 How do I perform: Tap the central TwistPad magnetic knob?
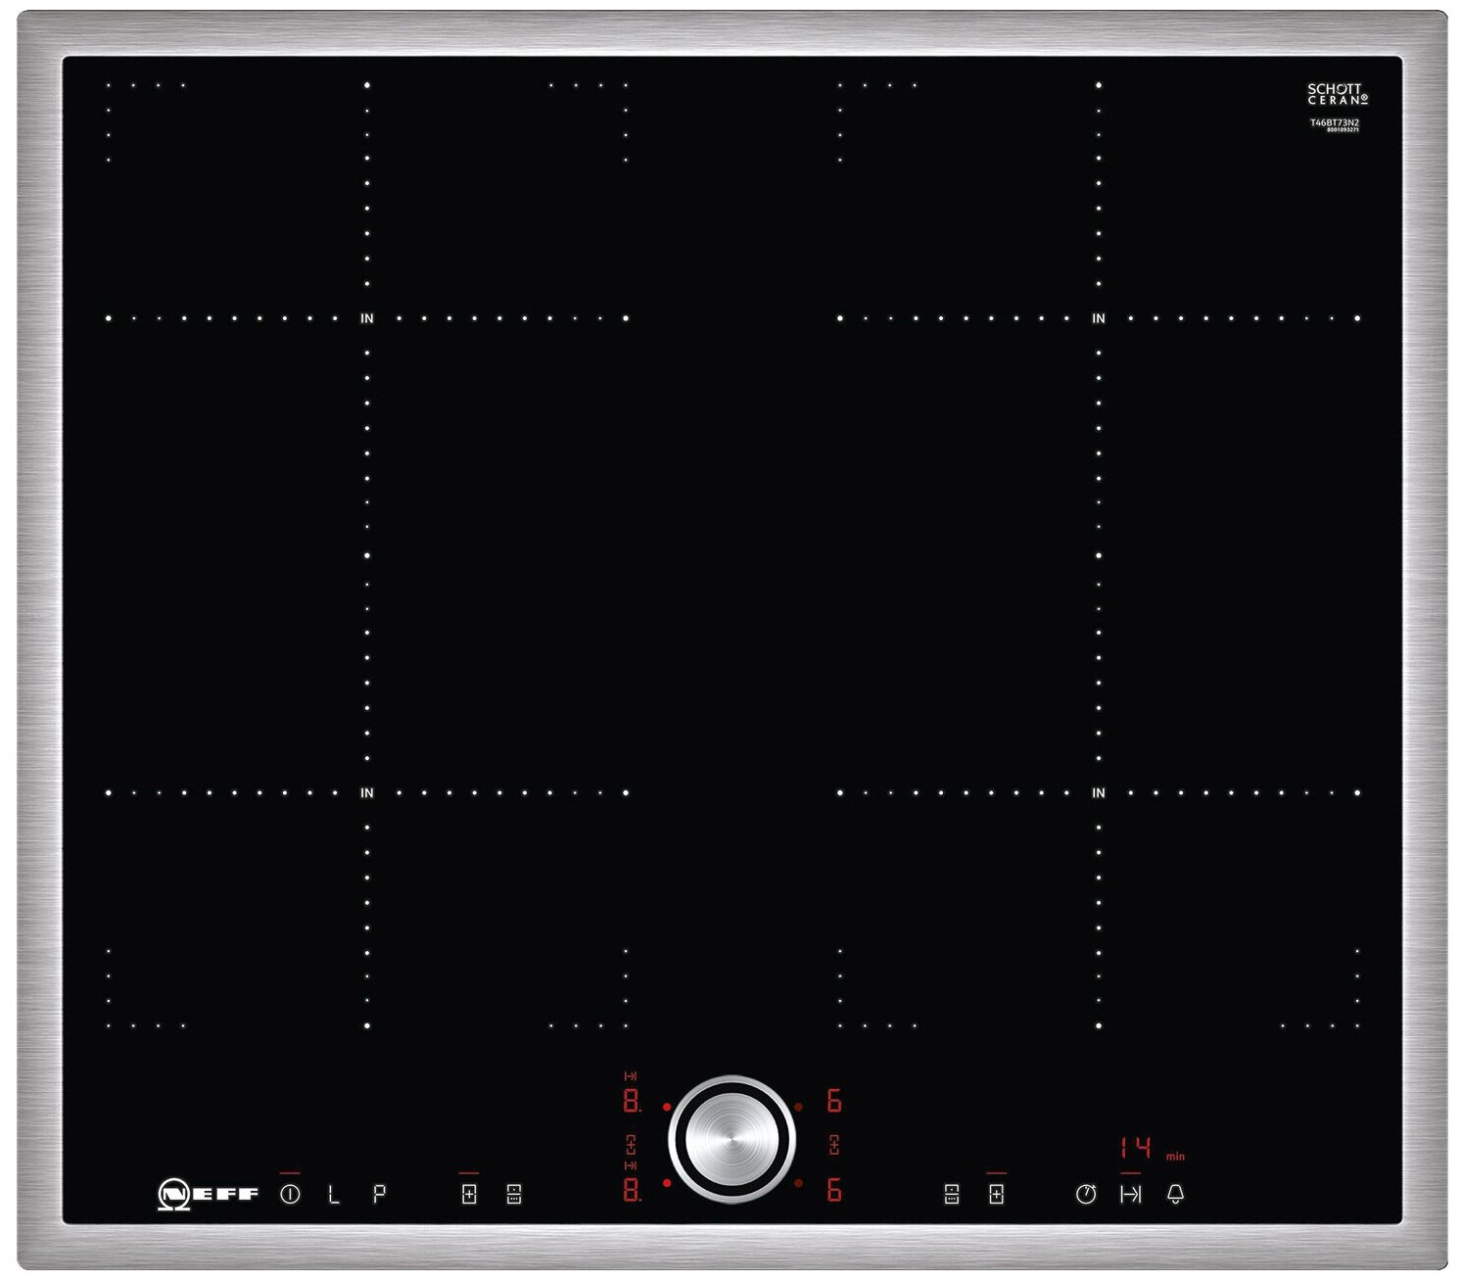coord(731,1140)
